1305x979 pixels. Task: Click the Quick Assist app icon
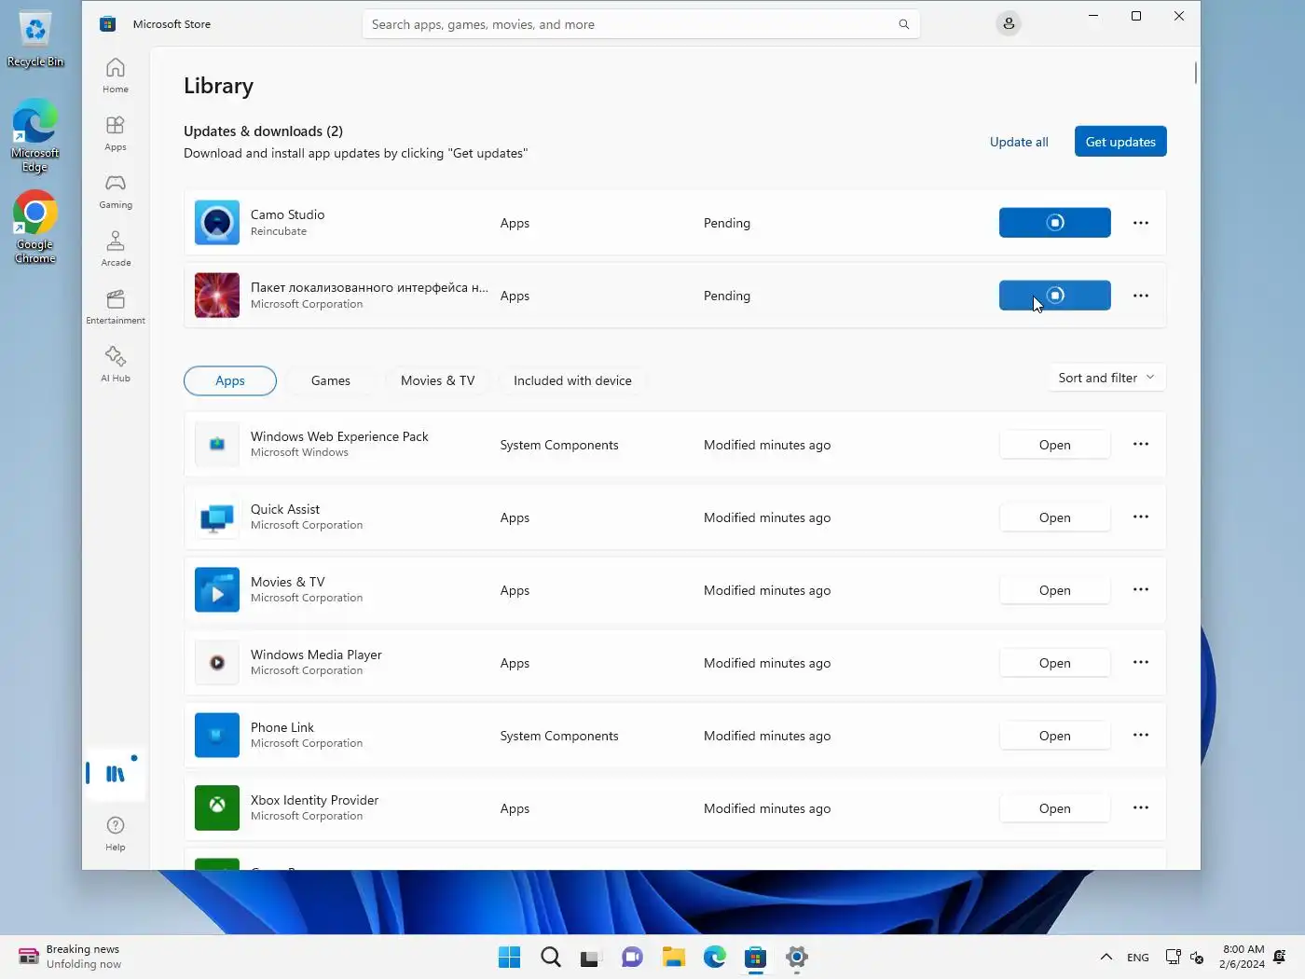click(217, 517)
